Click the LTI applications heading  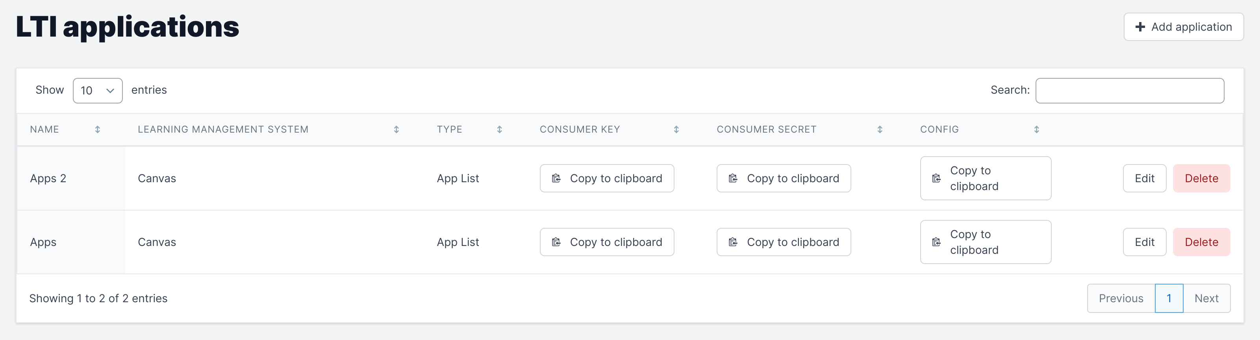point(127,27)
